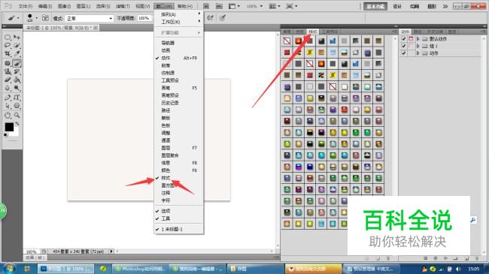The image size is (489, 274).
Task: Swap foreground and background colors
Action: click(x=17, y=124)
